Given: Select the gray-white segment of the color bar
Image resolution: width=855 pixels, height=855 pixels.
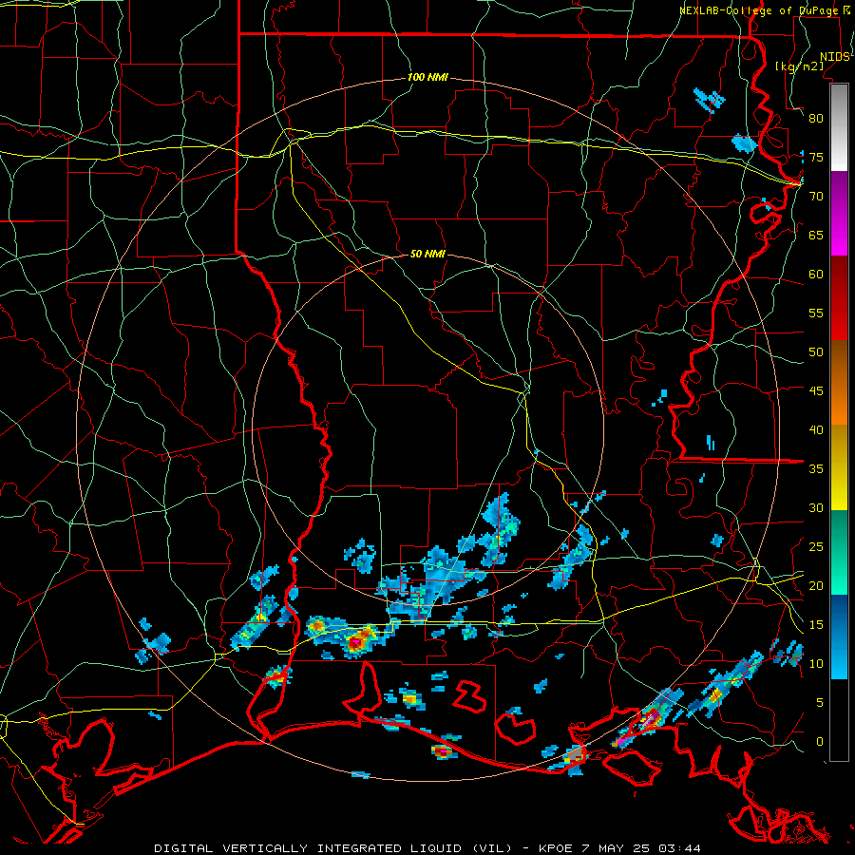Looking at the screenshot, I should [x=839, y=127].
